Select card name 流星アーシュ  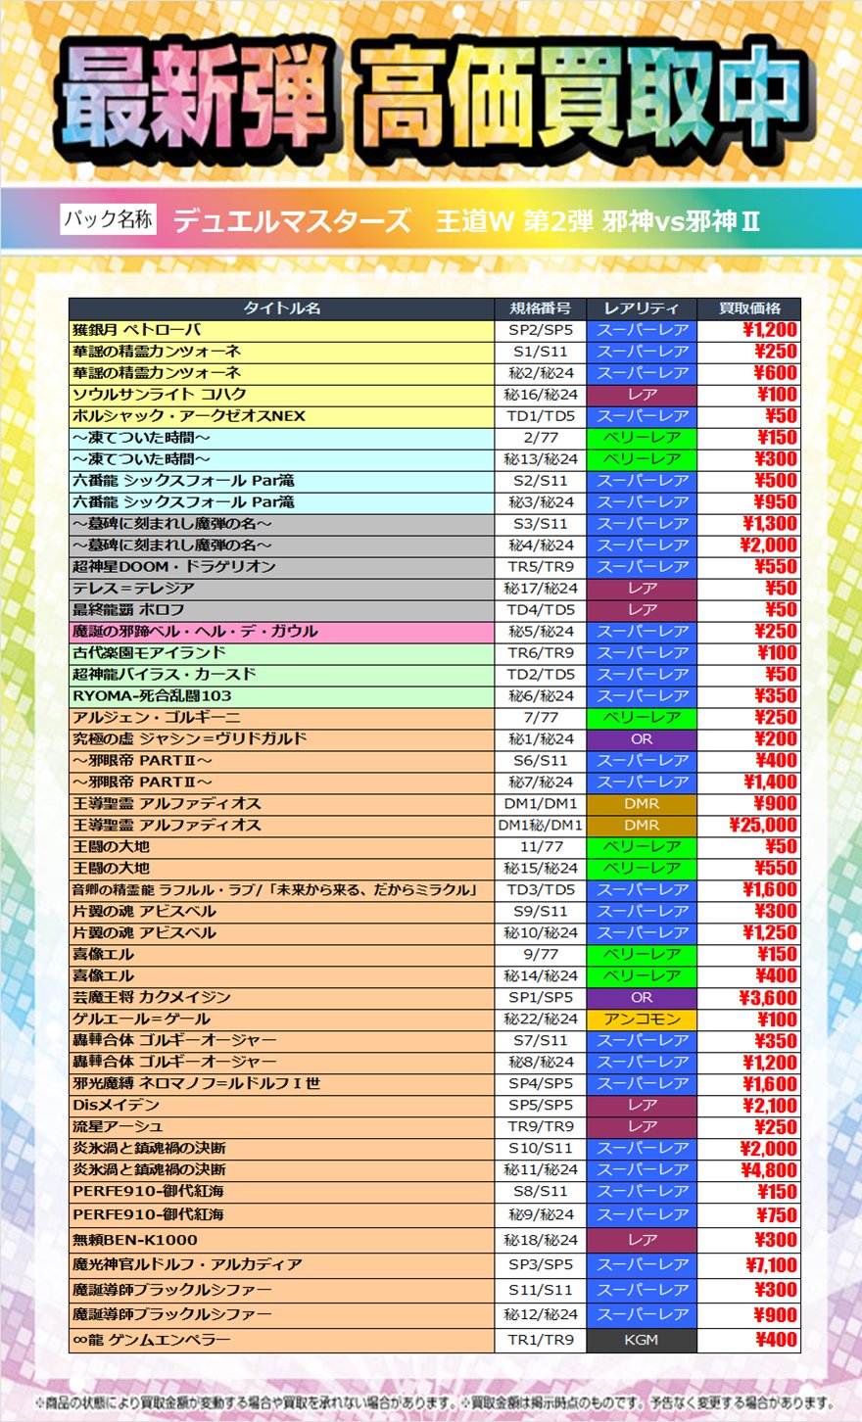tap(118, 1127)
